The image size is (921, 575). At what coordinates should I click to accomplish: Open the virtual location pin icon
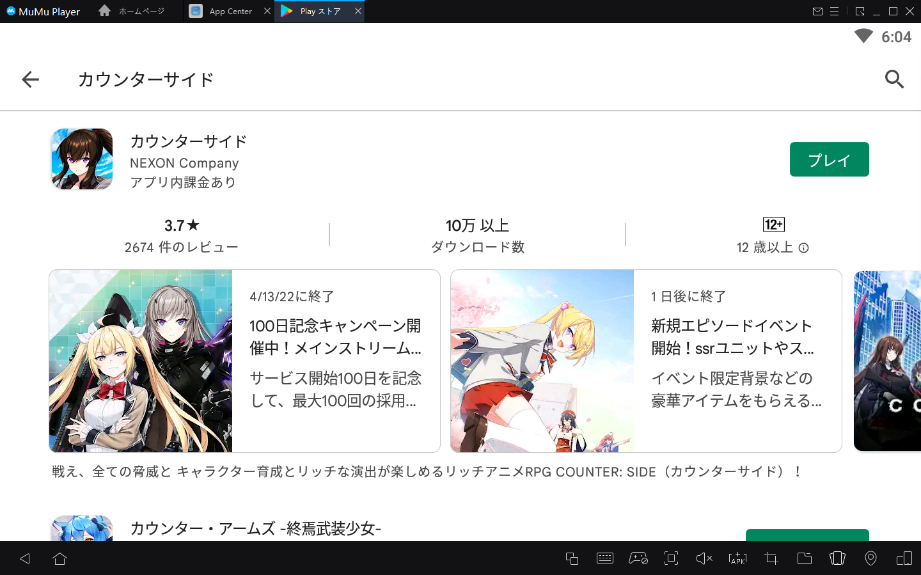870,558
